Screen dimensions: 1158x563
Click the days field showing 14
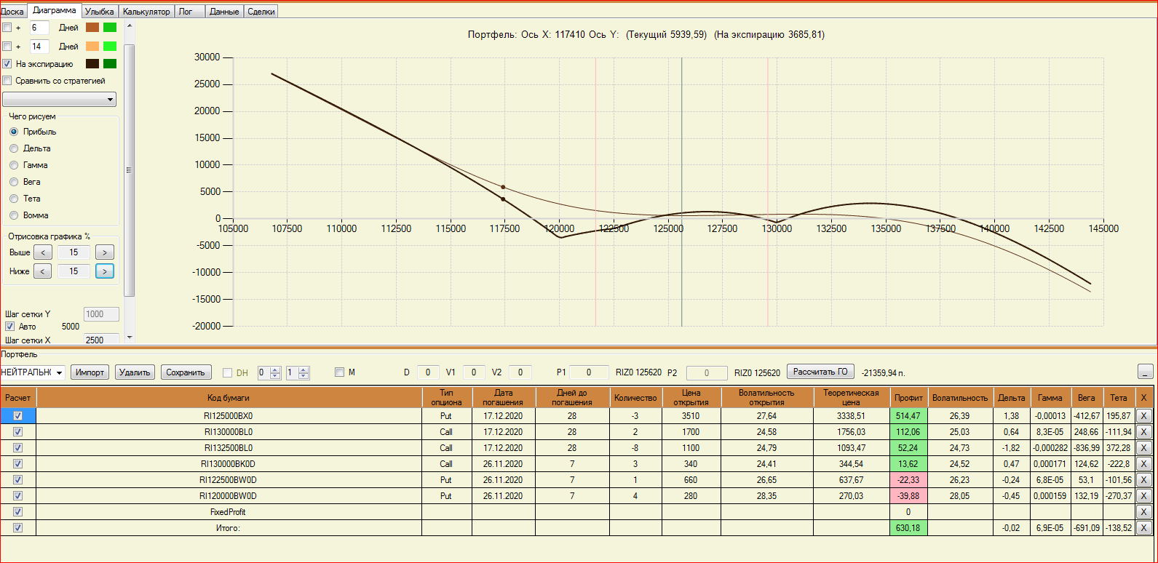pos(39,47)
